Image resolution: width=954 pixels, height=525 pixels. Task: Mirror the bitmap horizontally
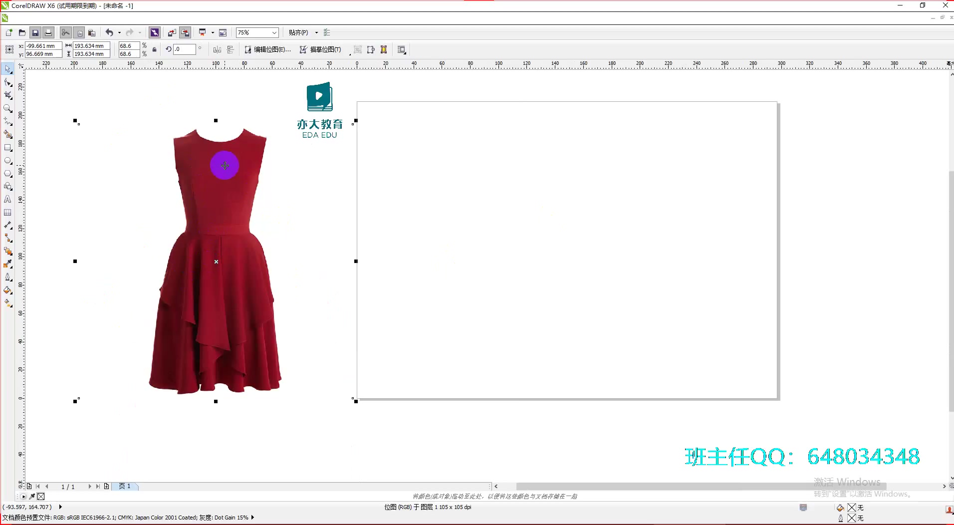click(217, 49)
